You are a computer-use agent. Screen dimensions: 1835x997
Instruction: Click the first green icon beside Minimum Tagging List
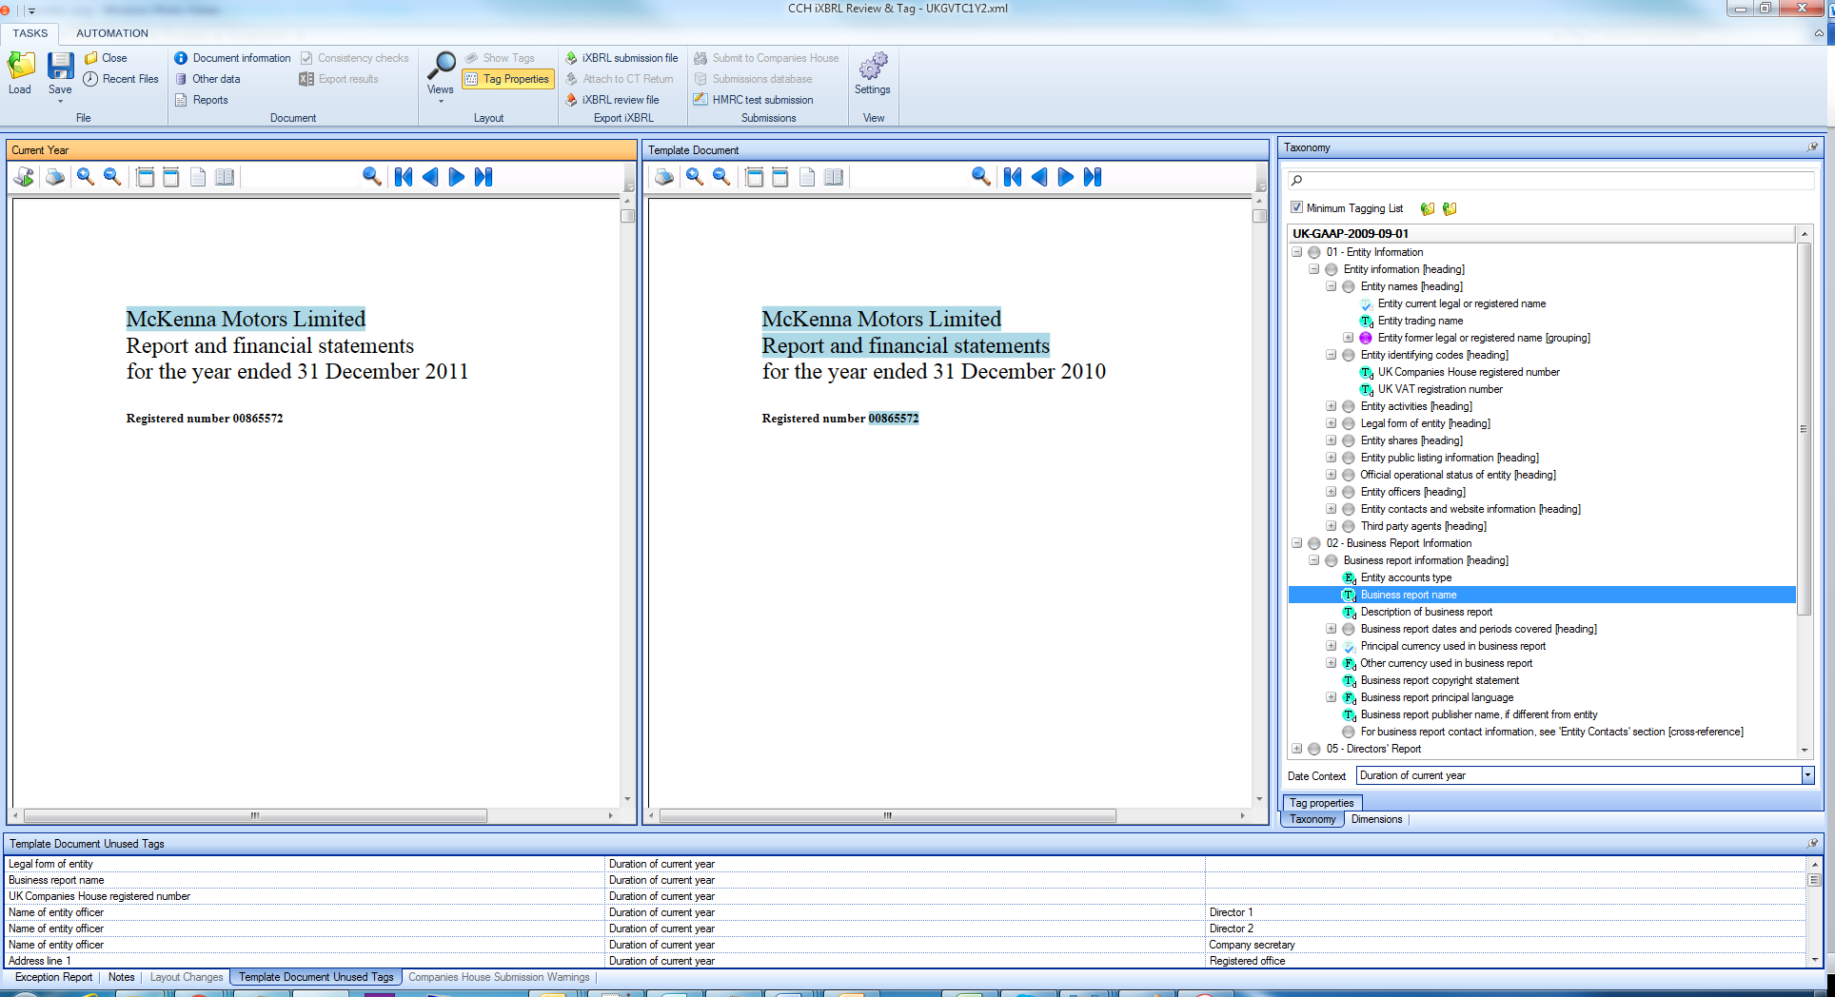point(1428,208)
